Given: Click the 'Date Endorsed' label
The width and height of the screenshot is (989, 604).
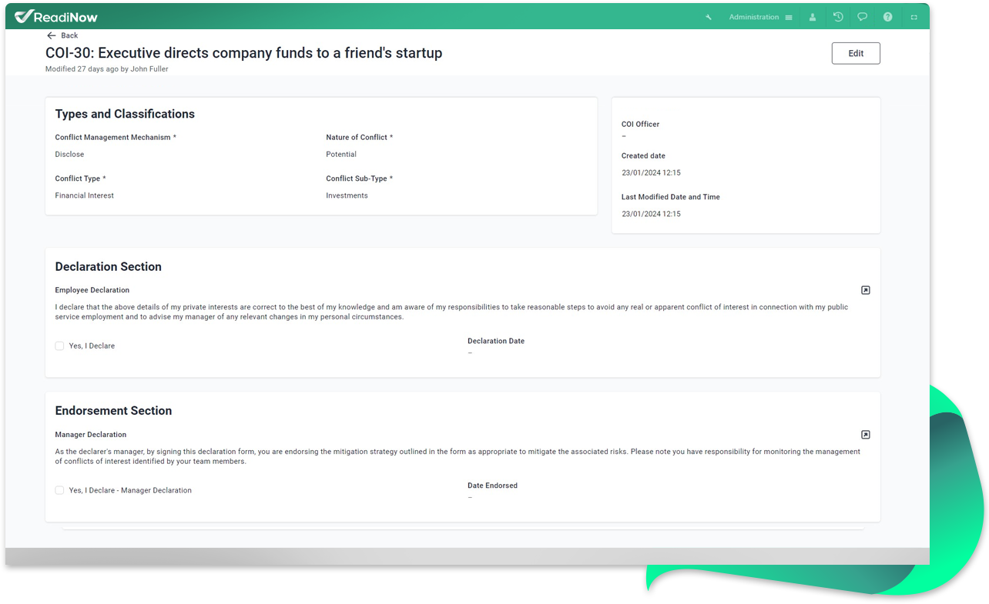Looking at the screenshot, I should tap(493, 486).
